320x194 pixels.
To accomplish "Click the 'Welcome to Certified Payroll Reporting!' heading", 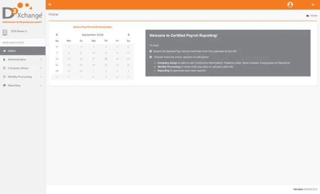I will (x=183, y=36).
